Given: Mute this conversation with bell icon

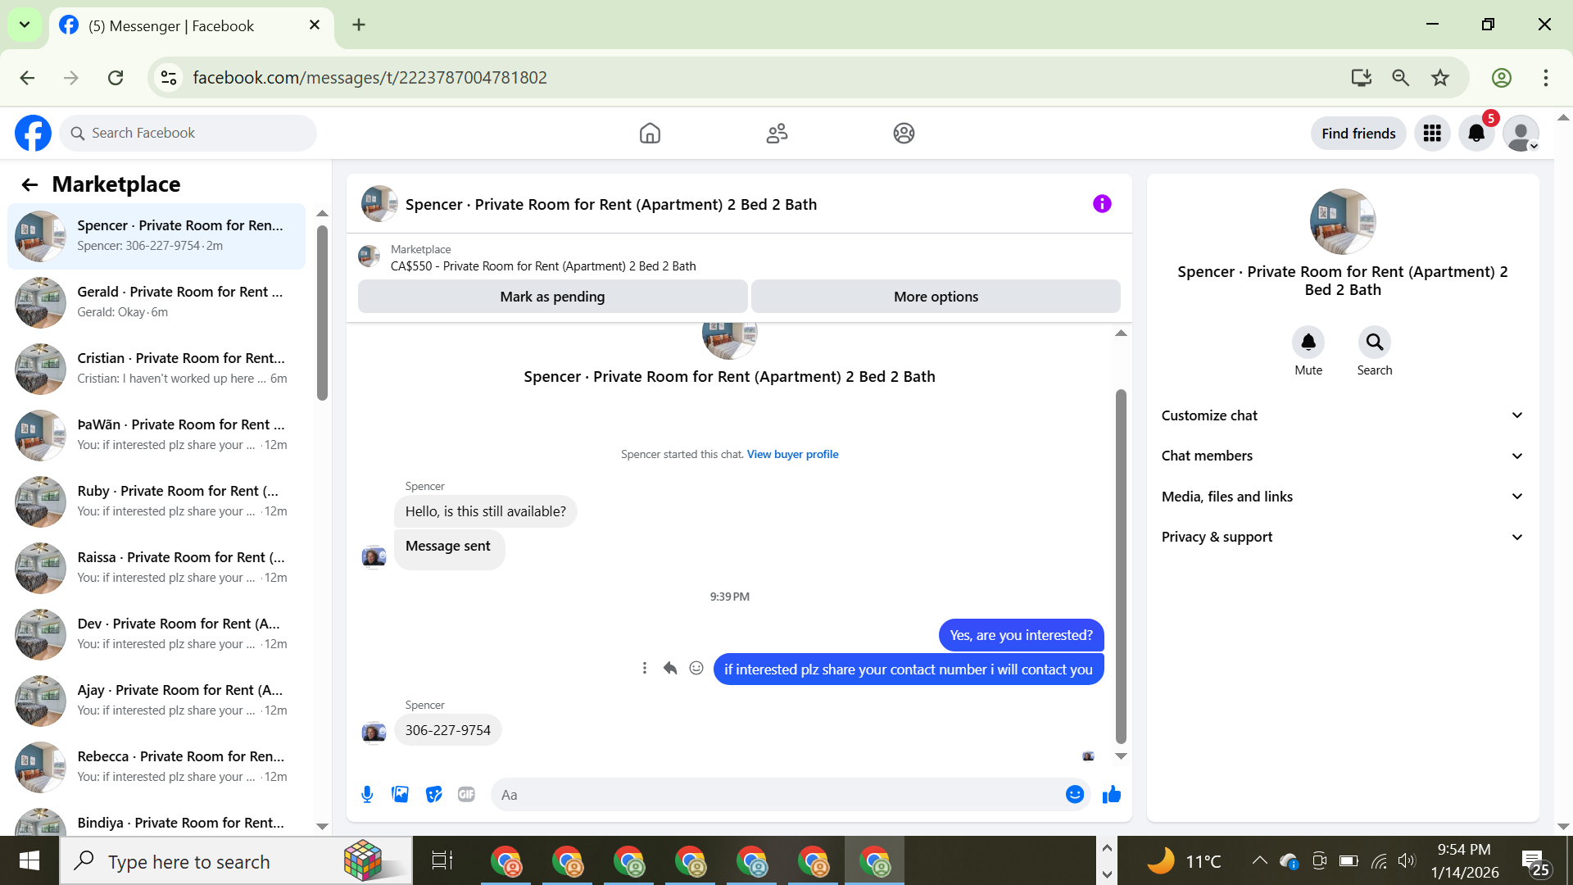Looking at the screenshot, I should point(1308,343).
